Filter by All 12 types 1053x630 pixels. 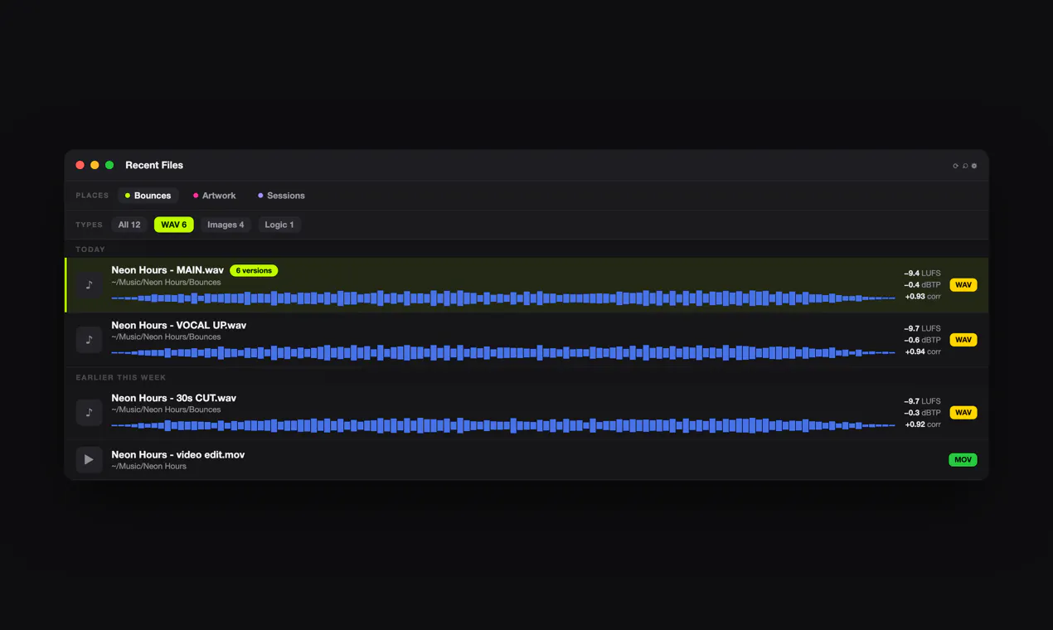tap(129, 225)
